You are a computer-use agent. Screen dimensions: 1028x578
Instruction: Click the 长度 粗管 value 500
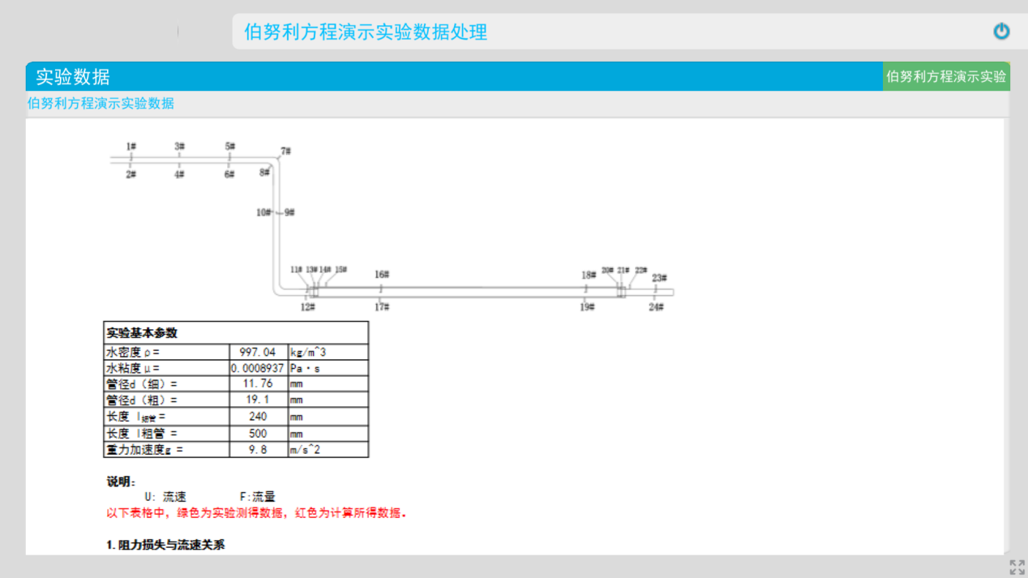(256, 433)
